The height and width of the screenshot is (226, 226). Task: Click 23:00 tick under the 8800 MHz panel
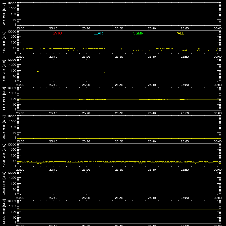20,198
